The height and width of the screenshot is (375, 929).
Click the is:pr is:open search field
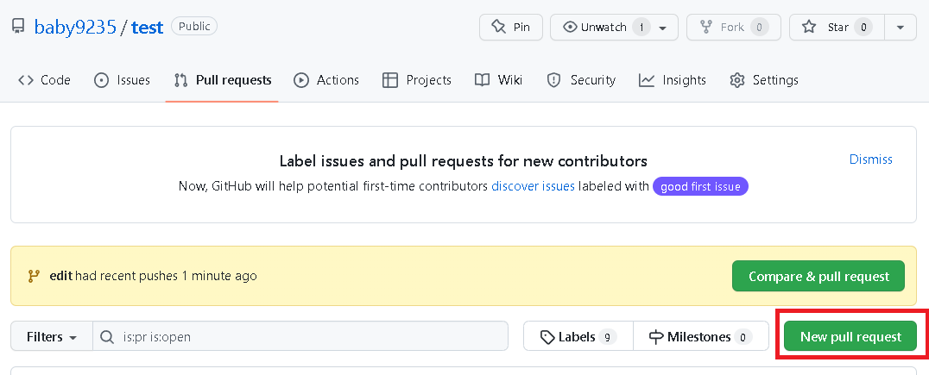(x=300, y=336)
